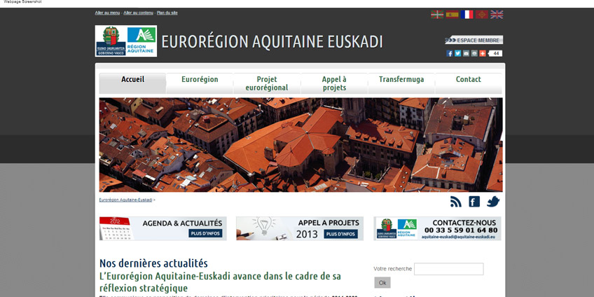Open the Contactez-nous banner

click(x=437, y=228)
